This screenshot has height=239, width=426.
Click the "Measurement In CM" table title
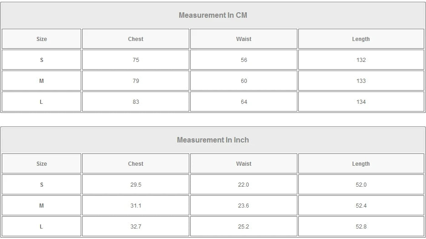pyautogui.click(x=213, y=15)
